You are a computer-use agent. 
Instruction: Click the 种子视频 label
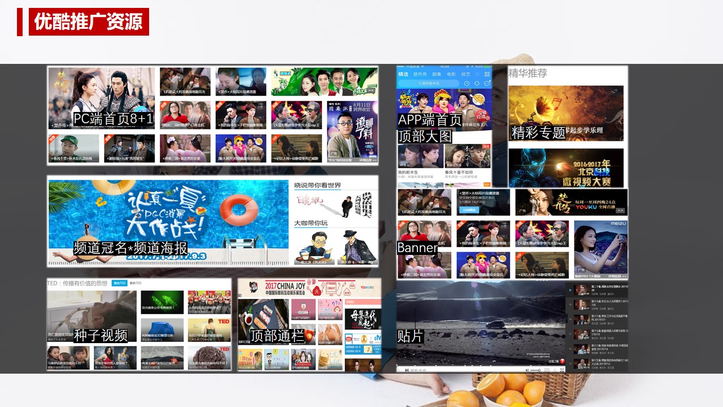tap(101, 335)
